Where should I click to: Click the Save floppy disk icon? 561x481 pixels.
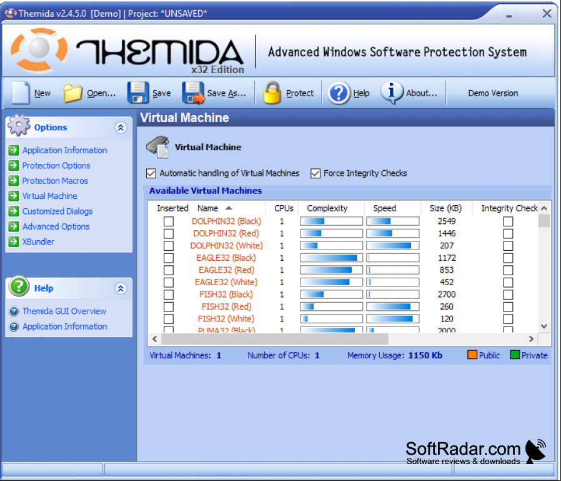click(138, 93)
